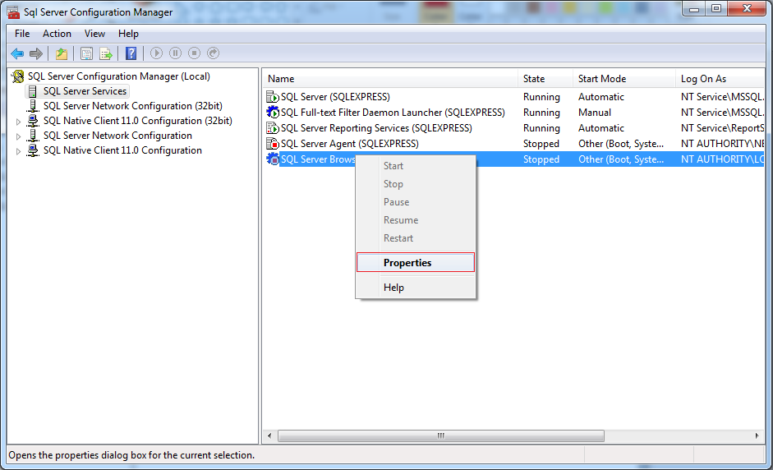
Task: Click the SQL Server Configuration Manager root icon
Action: pos(18,76)
